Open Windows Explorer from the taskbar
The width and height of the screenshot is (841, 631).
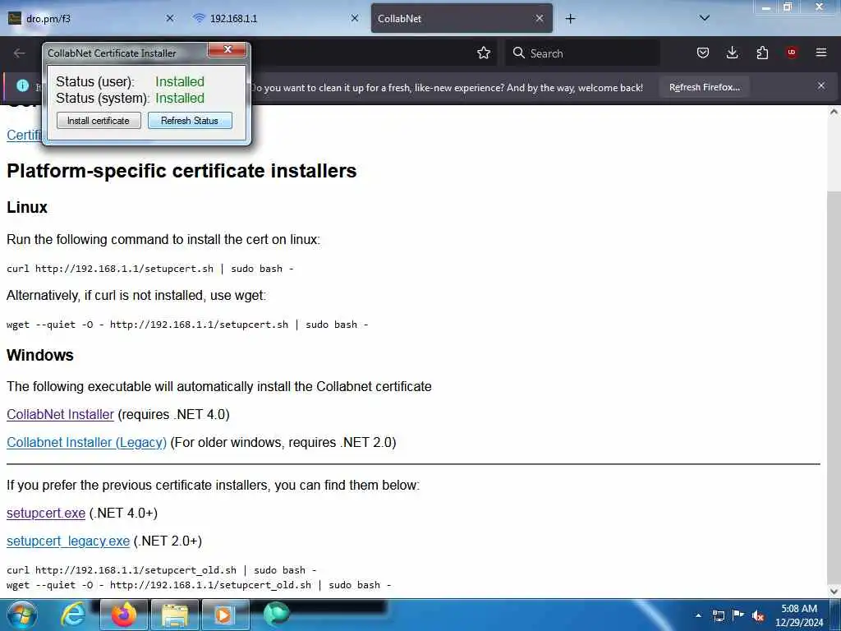point(175,615)
